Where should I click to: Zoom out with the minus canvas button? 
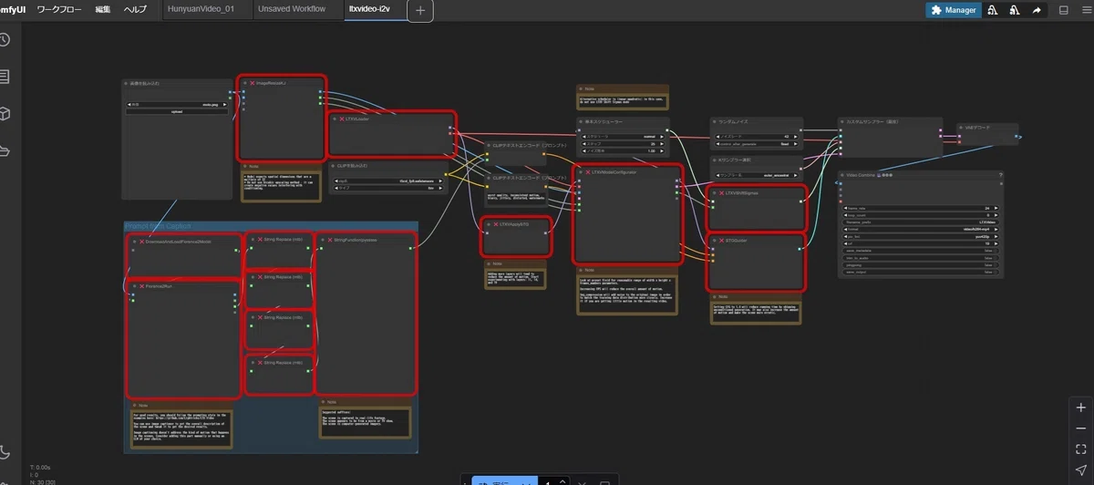1081,428
